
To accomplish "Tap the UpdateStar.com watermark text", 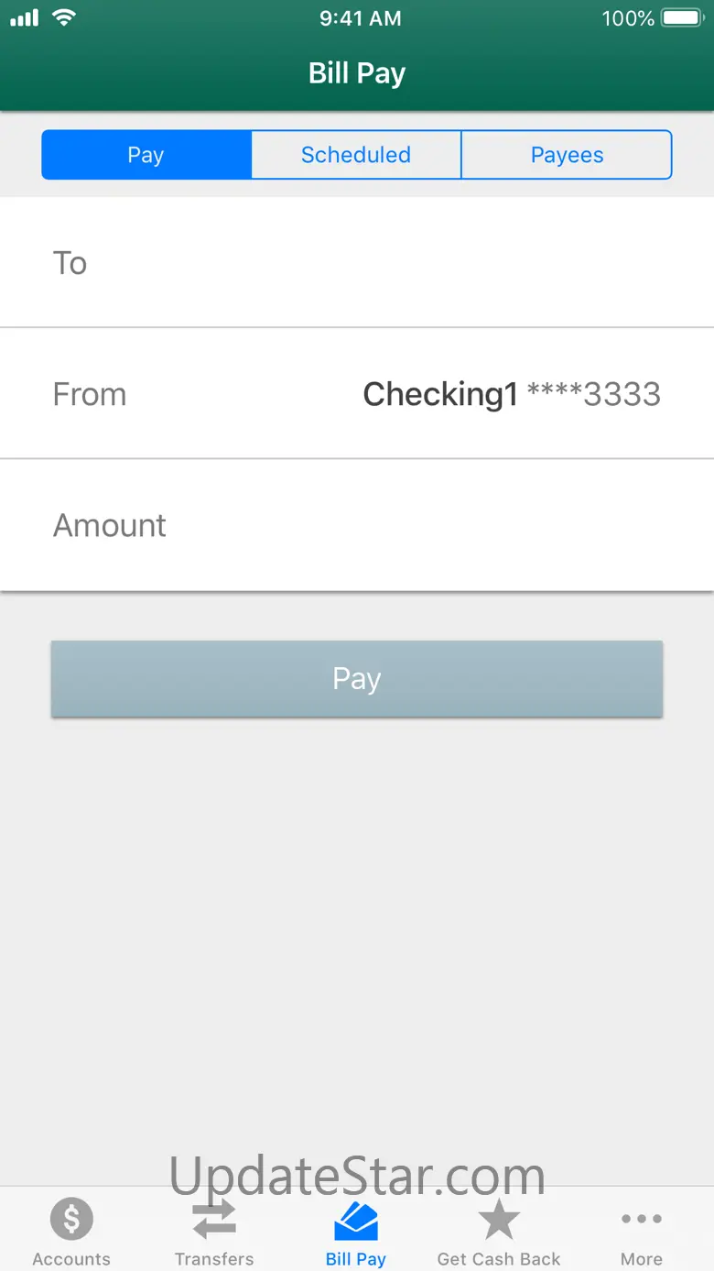I will click(x=357, y=1175).
